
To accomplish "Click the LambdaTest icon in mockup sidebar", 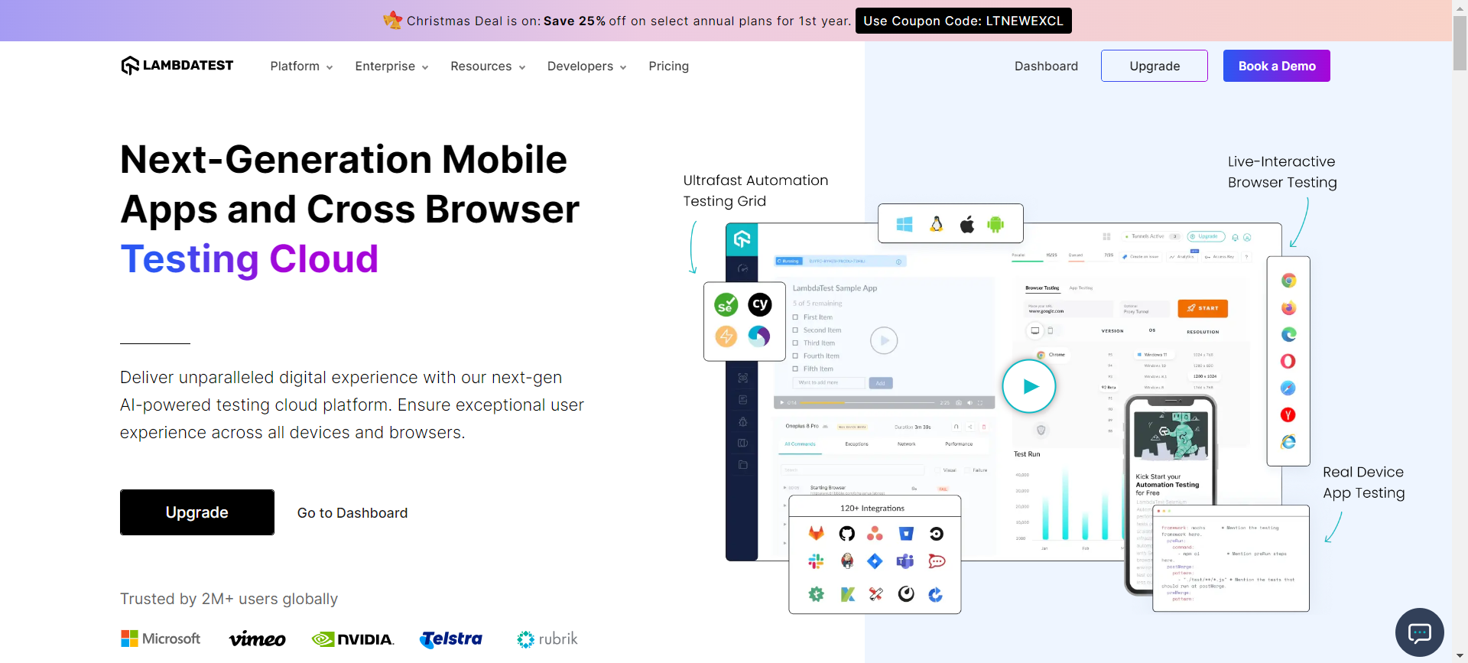I will point(742,239).
